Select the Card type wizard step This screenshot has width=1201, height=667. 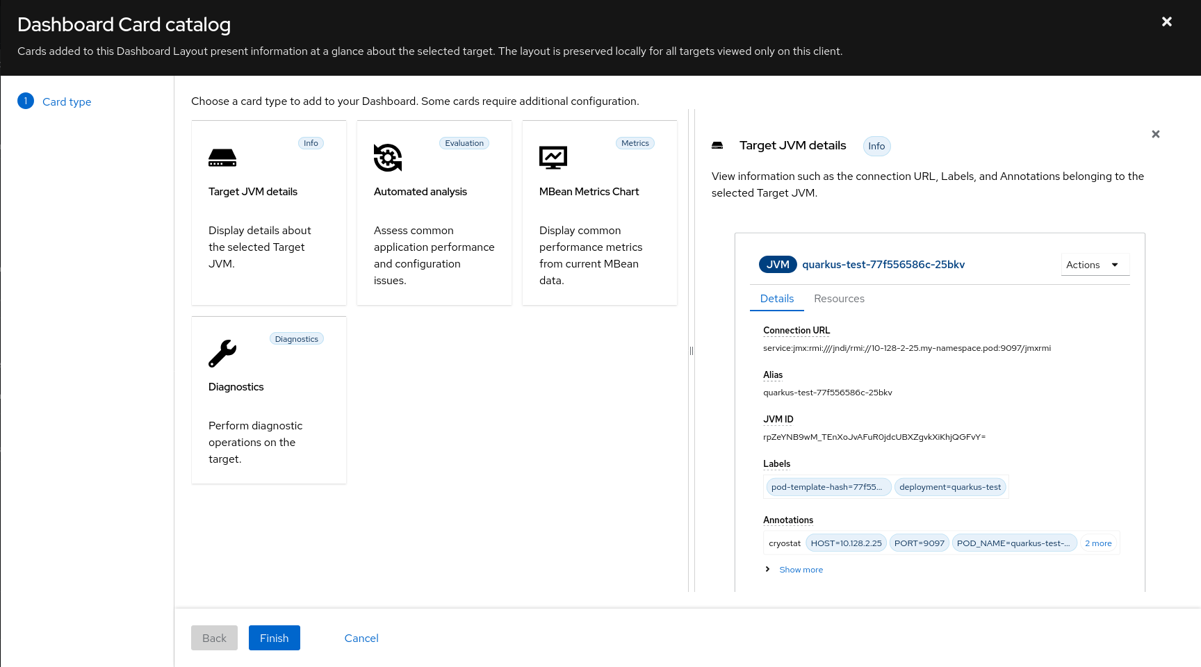click(x=67, y=101)
